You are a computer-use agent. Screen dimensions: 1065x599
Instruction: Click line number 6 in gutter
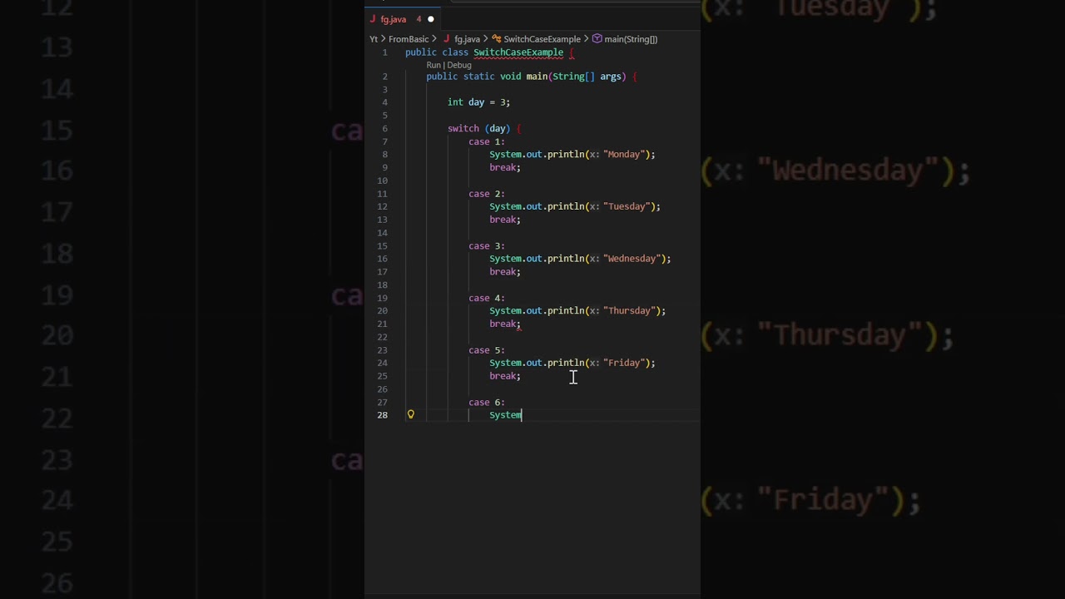pos(384,128)
